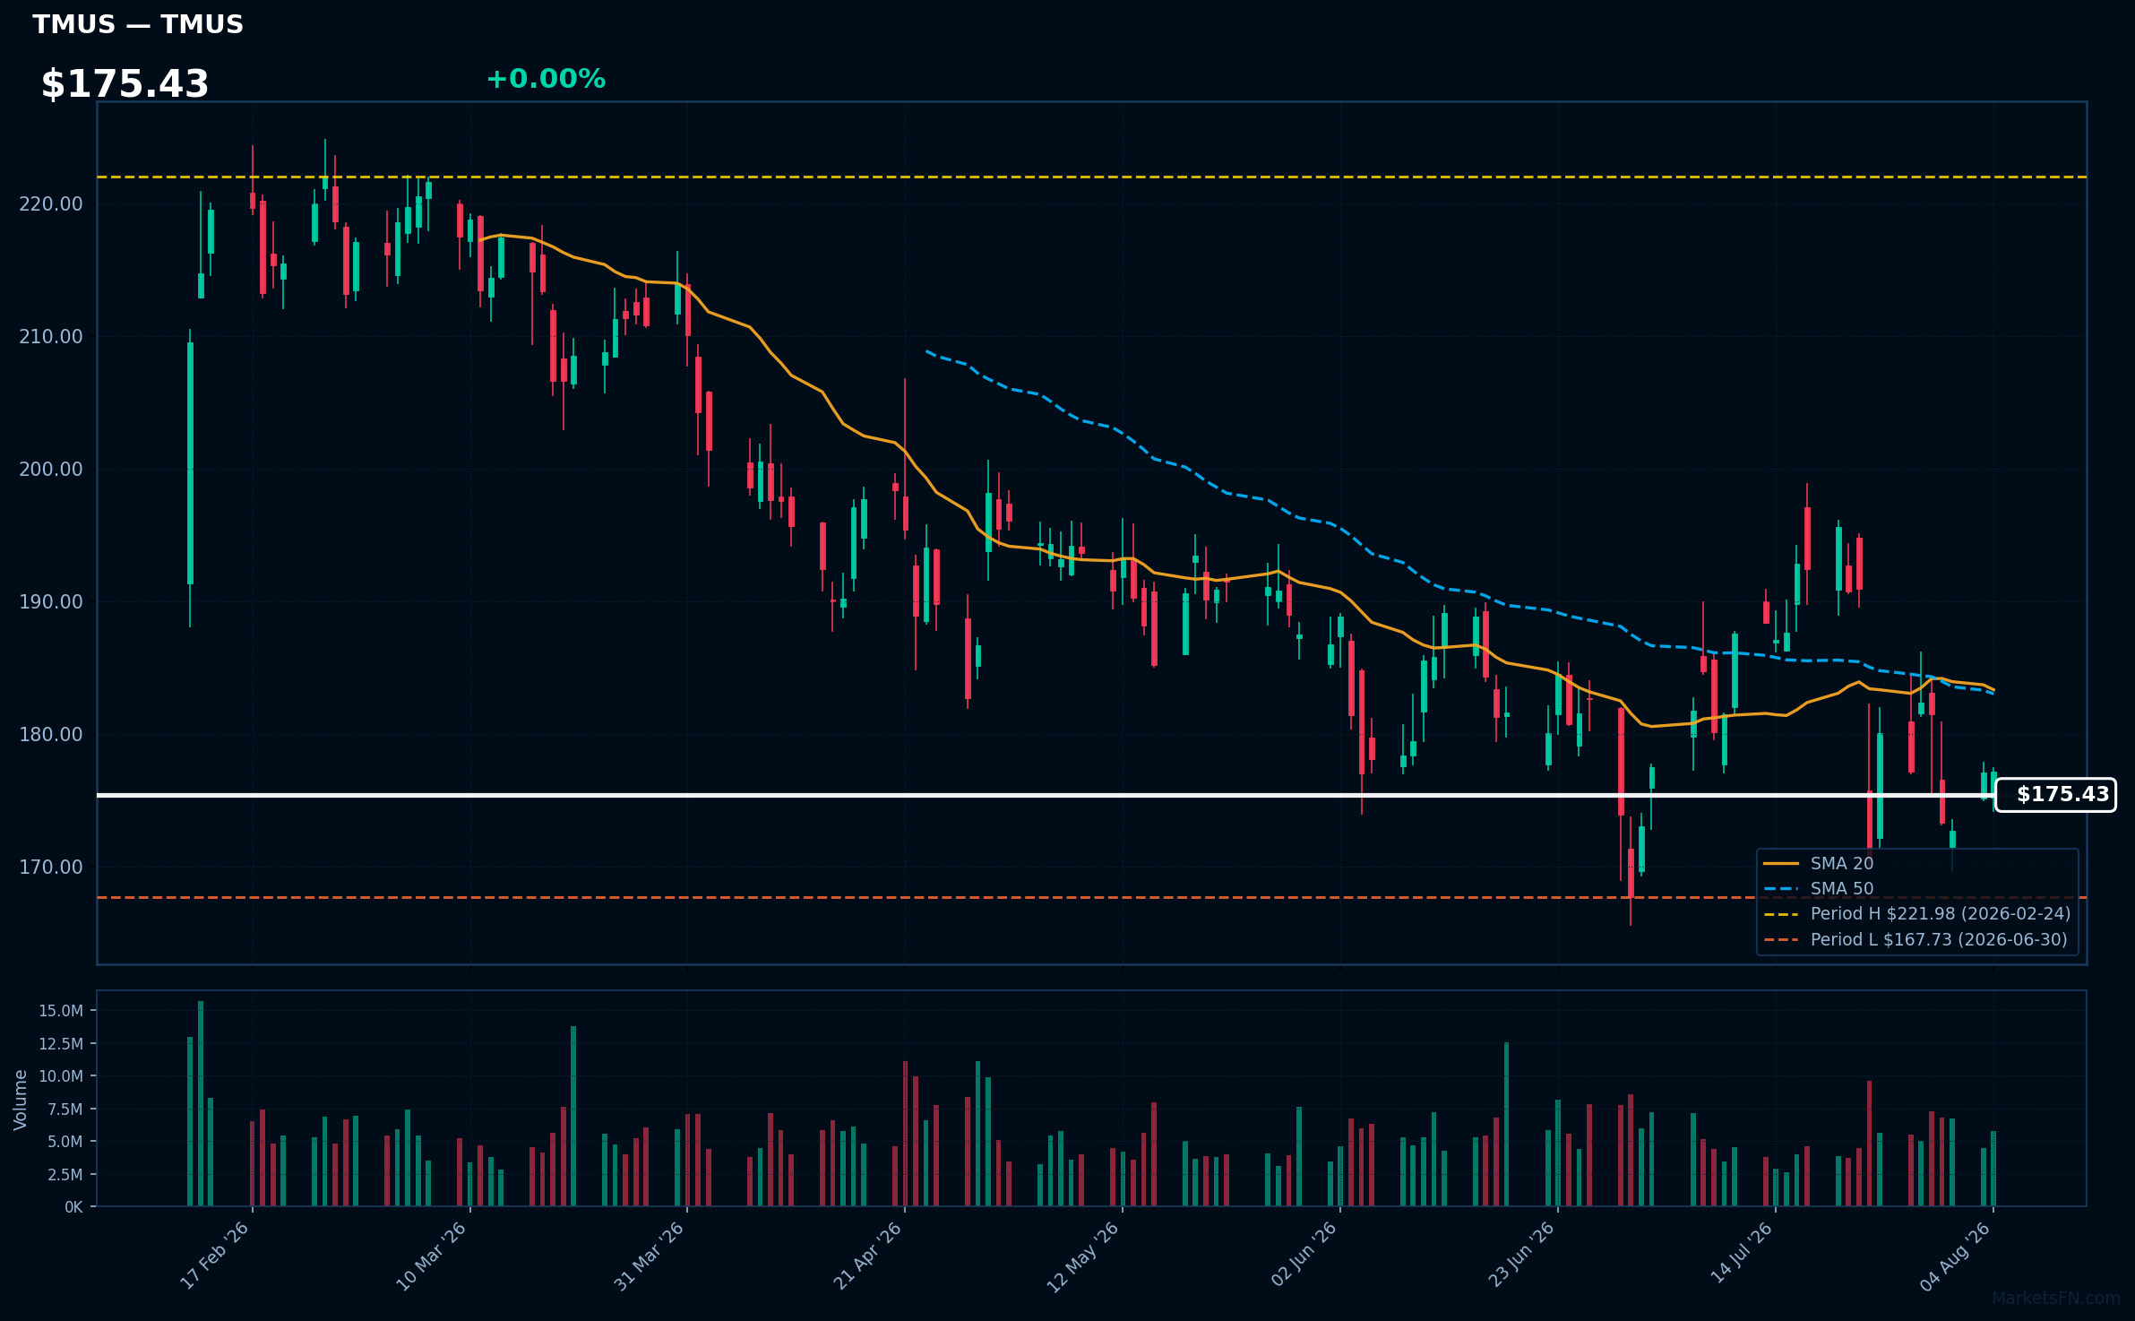Click the TMUS — TMUS chart title
This screenshot has height=1321, width=2135.
coord(138,24)
